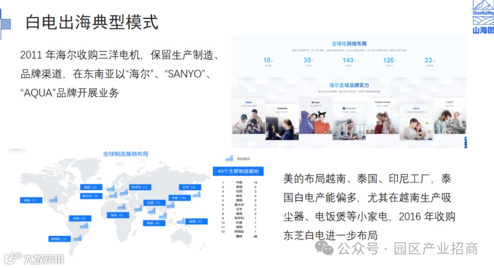Image resolution: width=494 pixels, height=268 pixels.
Task: Select the 意大利 (2) map label
Action: tap(91, 196)
